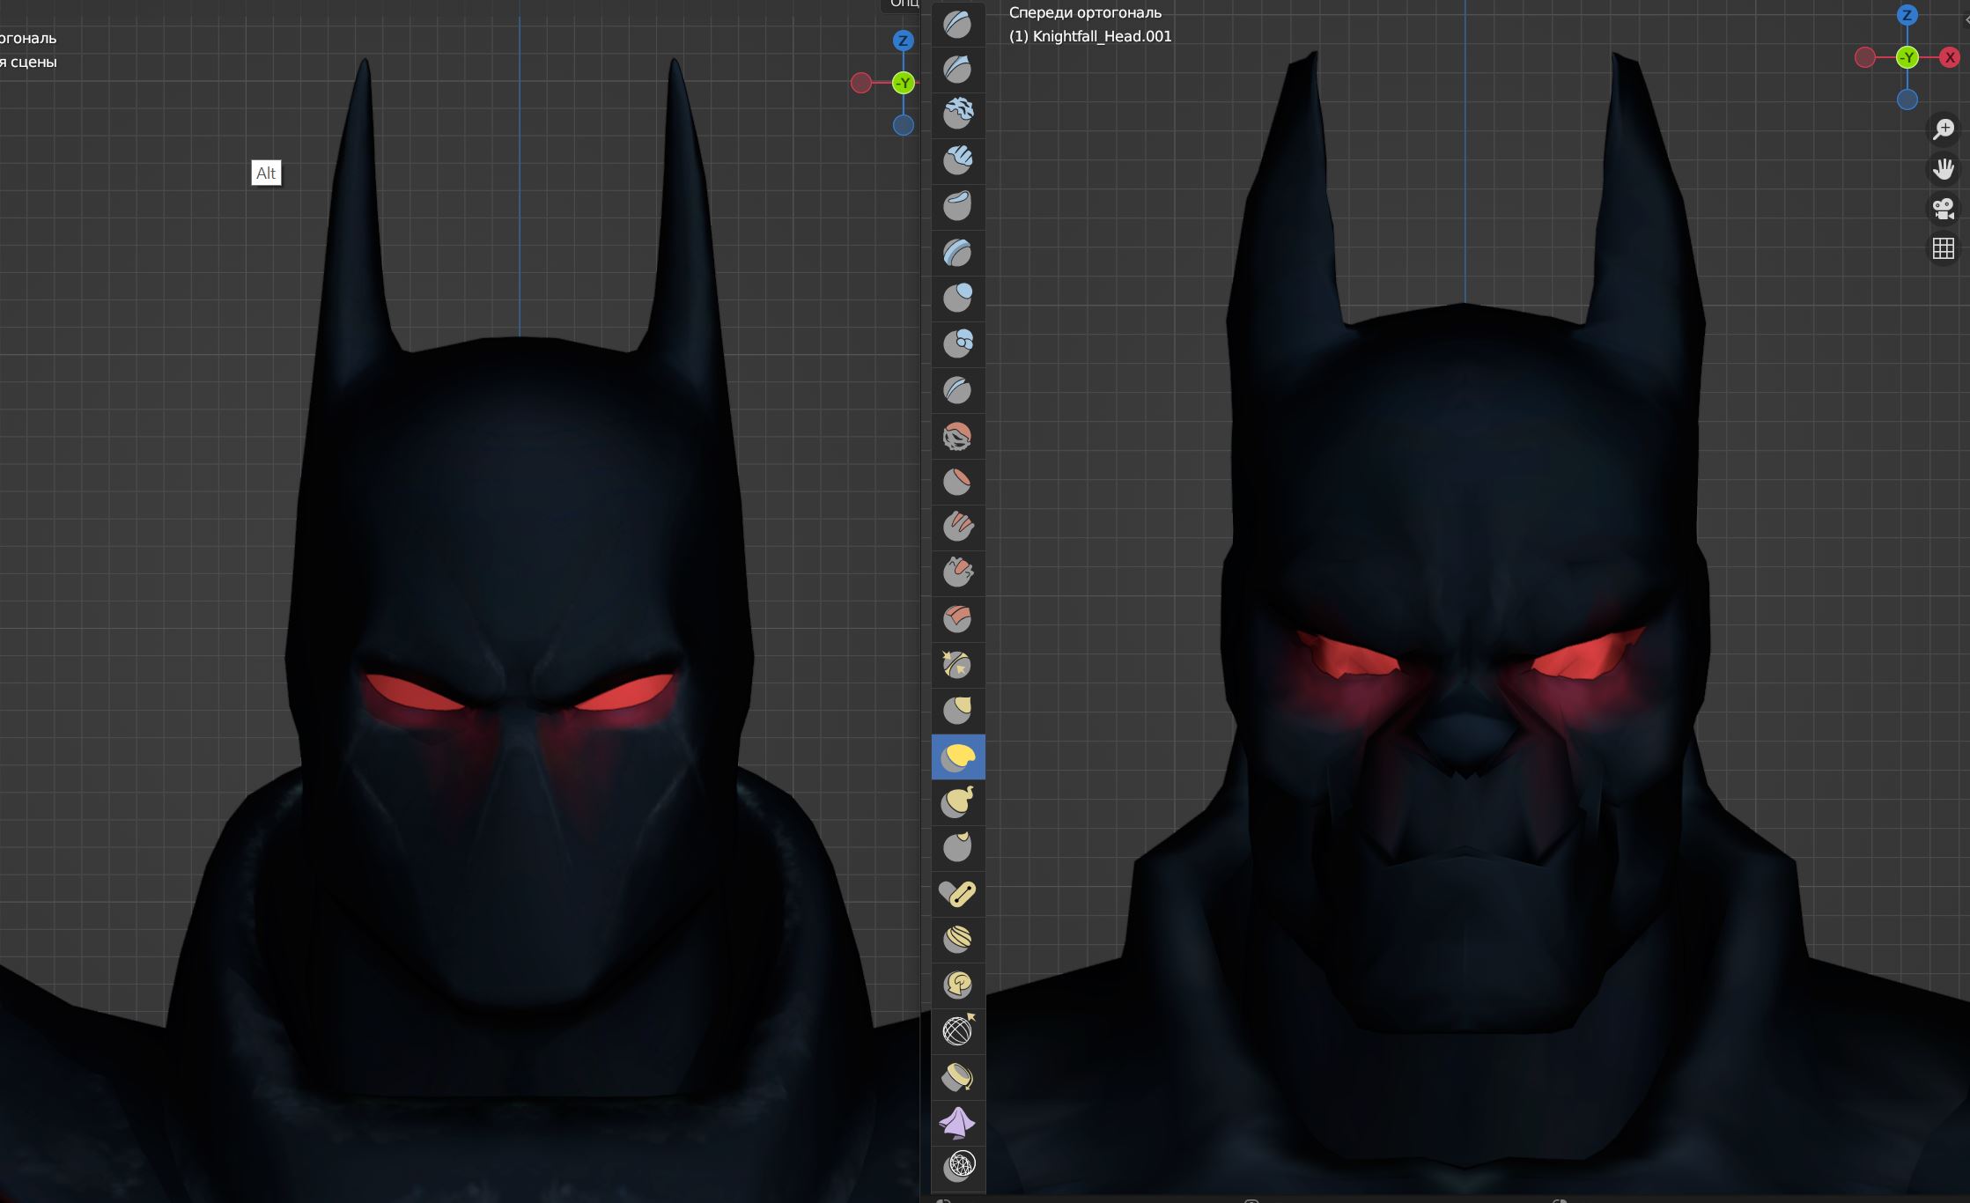This screenshot has height=1203, width=1970.
Task: Click the pan view hand button
Action: [x=1943, y=168]
